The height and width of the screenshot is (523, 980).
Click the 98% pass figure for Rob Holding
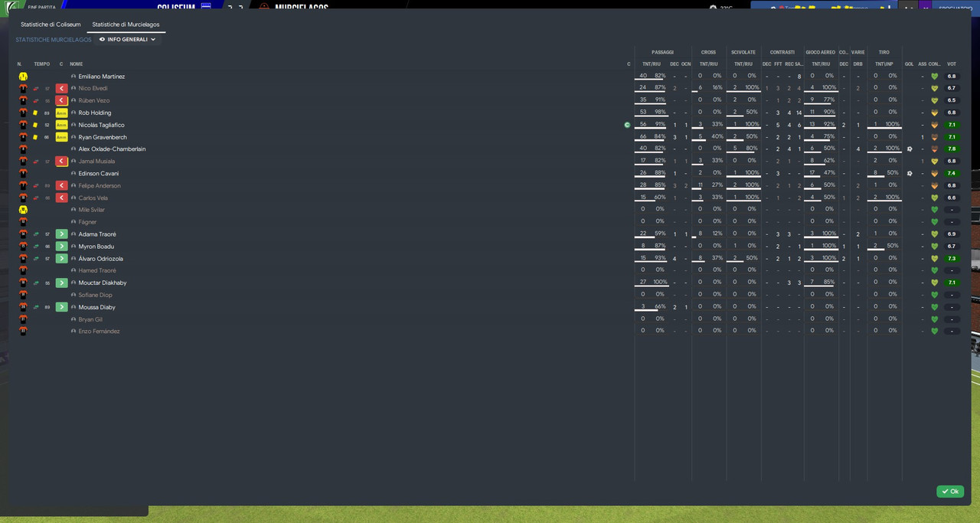(660, 113)
